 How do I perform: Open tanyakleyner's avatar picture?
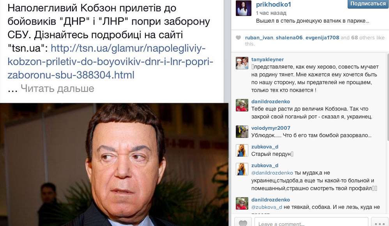coord(242,63)
